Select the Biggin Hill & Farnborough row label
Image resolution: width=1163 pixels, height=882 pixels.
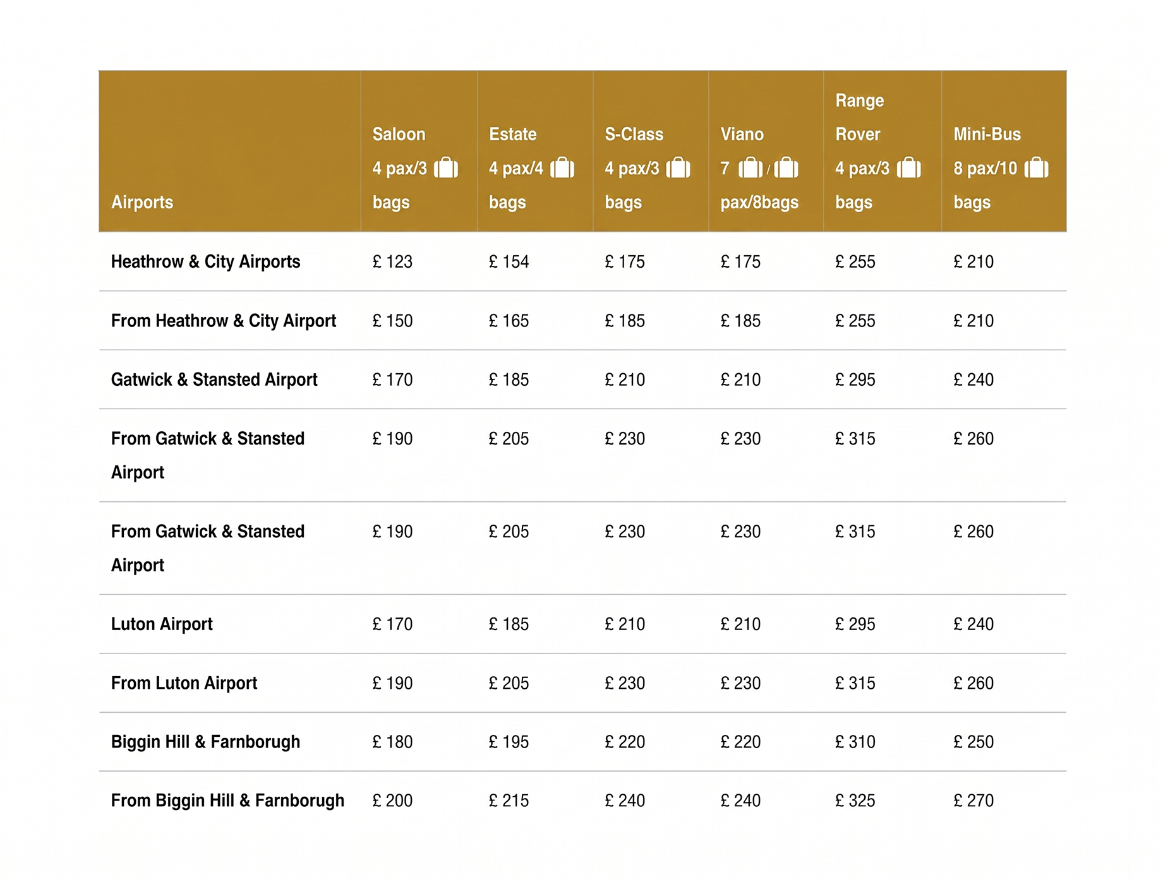[206, 742]
